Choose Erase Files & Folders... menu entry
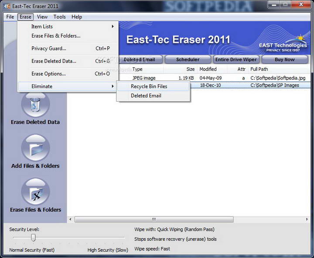314x258 pixels. [68, 36]
